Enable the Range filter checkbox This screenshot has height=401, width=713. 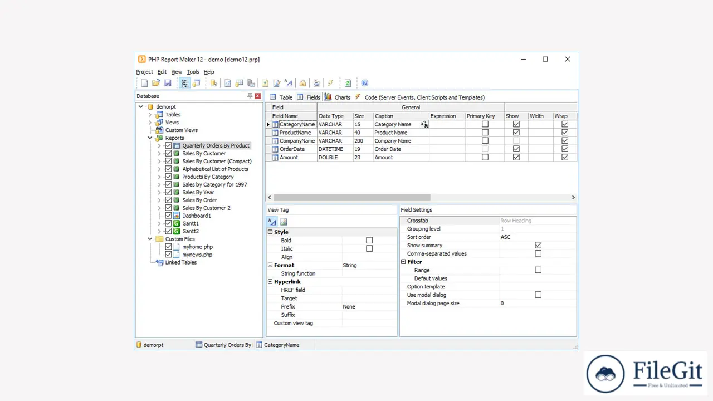(x=538, y=270)
